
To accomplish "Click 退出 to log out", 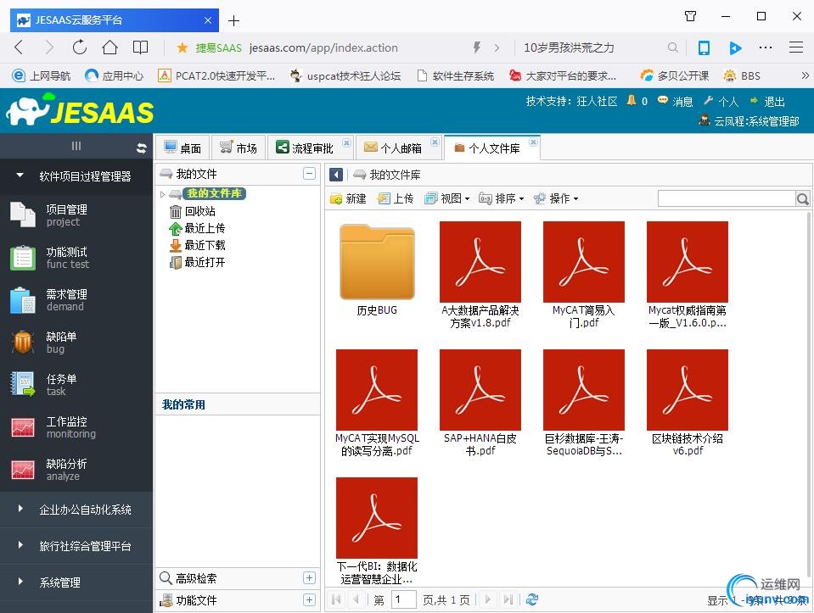I will coord(766,101).
